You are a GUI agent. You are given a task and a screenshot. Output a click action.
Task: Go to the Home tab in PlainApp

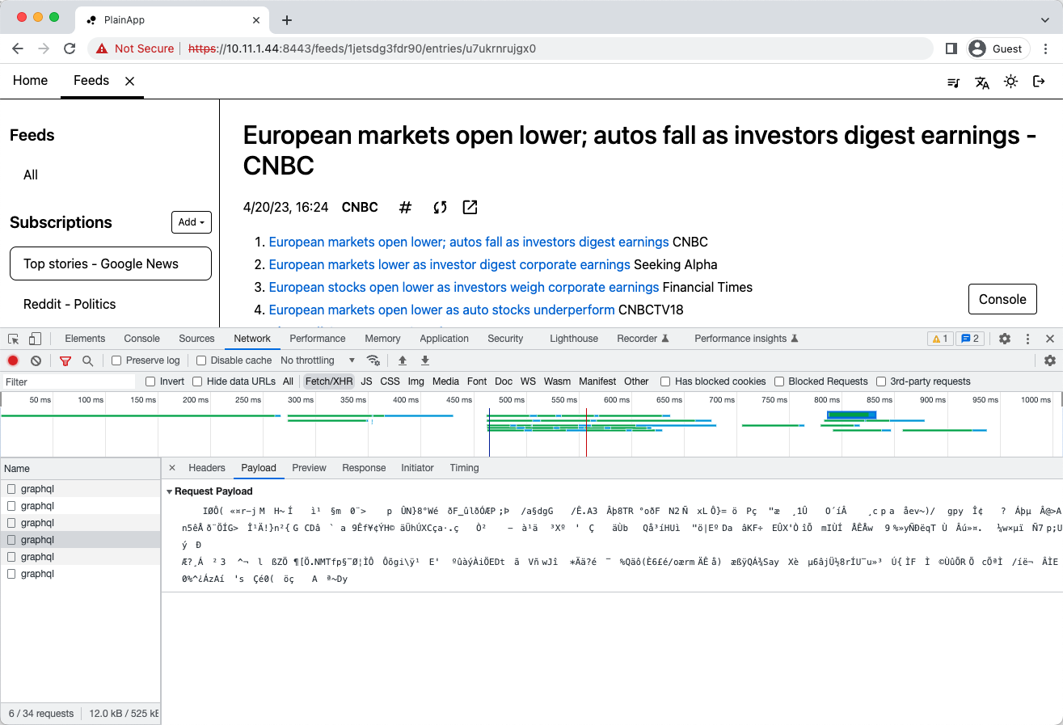click(30, 81)
